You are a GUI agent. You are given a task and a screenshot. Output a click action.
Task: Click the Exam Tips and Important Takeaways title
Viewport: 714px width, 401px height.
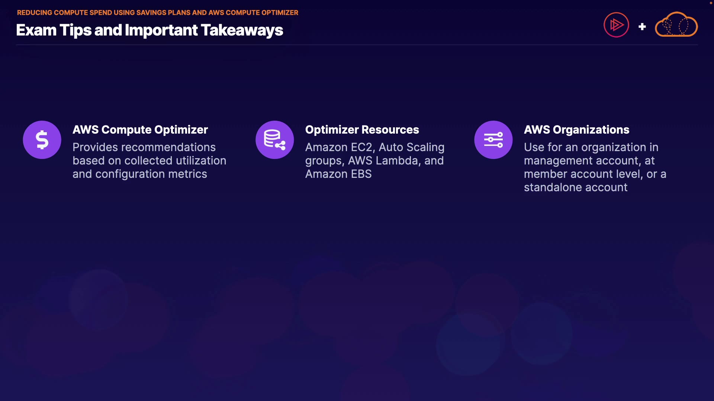(x=149, y=30)
